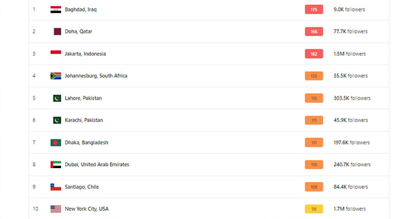Image resolution: width=398 pixels, height=219 pixels.
Task: Click the orange 135 AQI badge
Action: tap(313, 76)
